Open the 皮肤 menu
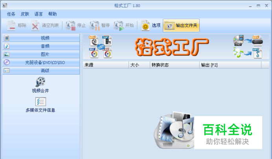The width and height of the screenshot is (272, 159). [x=25, y=14]
